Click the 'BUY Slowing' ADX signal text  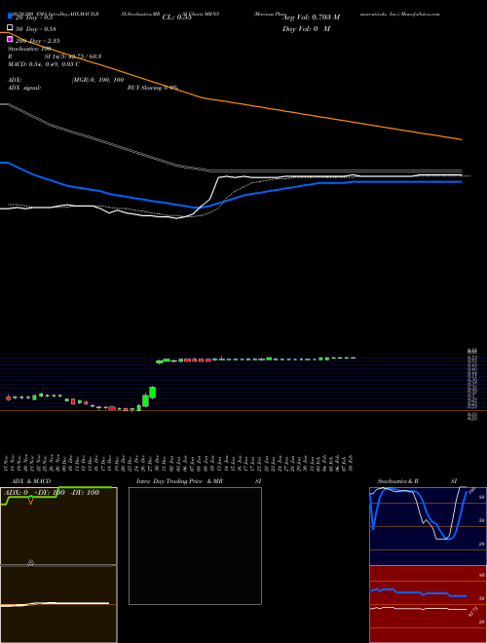pos(153,88)
